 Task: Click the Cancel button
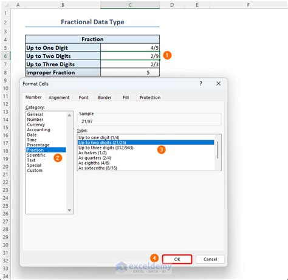click(210, 259)
